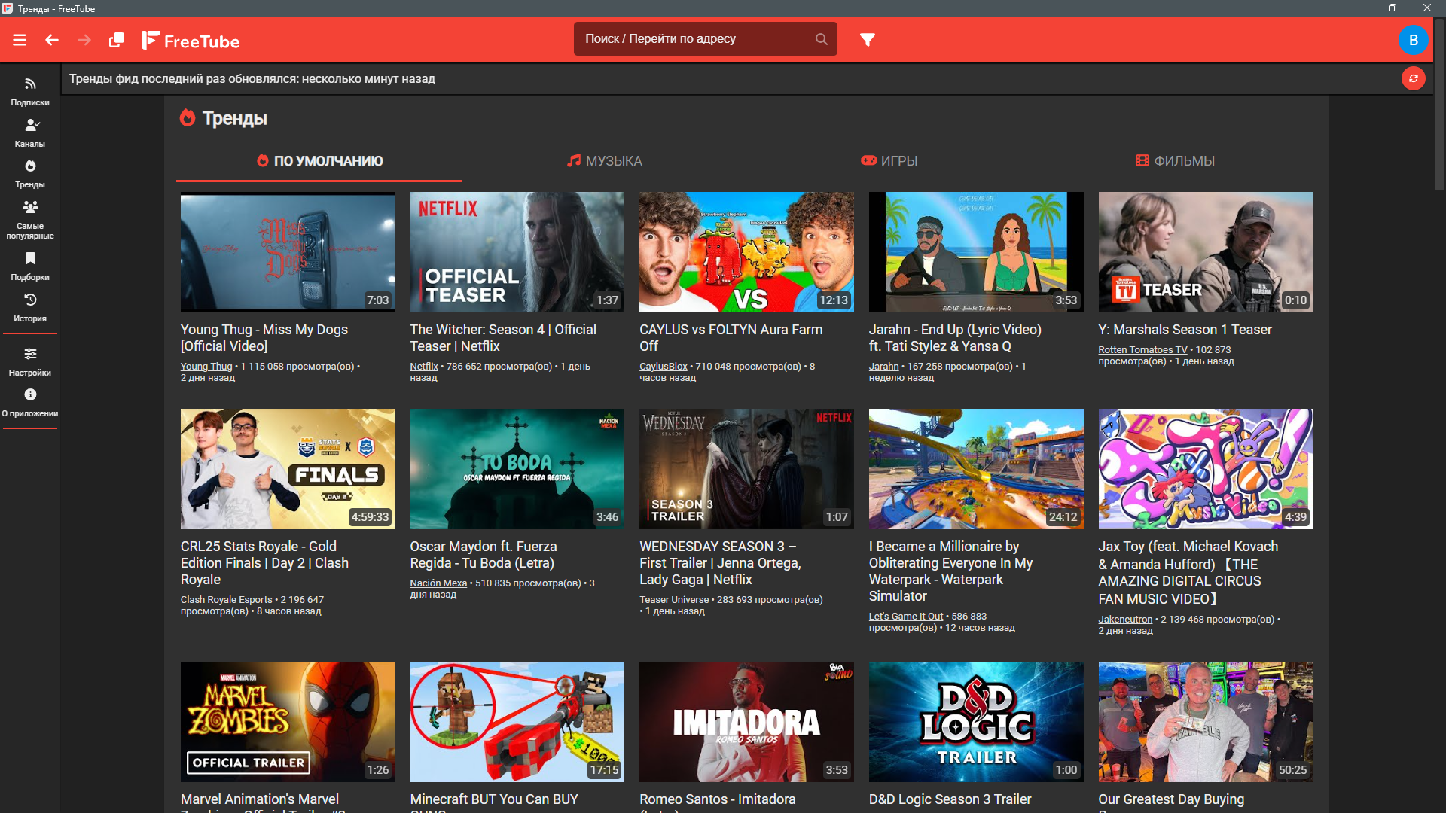Open История in the sidebar
Viewport: 1446px width, 813px height.
point(30,308)
